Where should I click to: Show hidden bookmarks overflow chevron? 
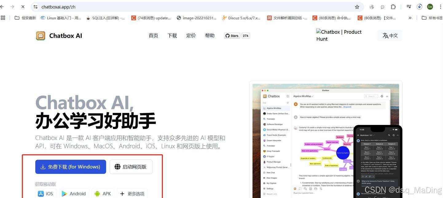(x=410, y=18)
